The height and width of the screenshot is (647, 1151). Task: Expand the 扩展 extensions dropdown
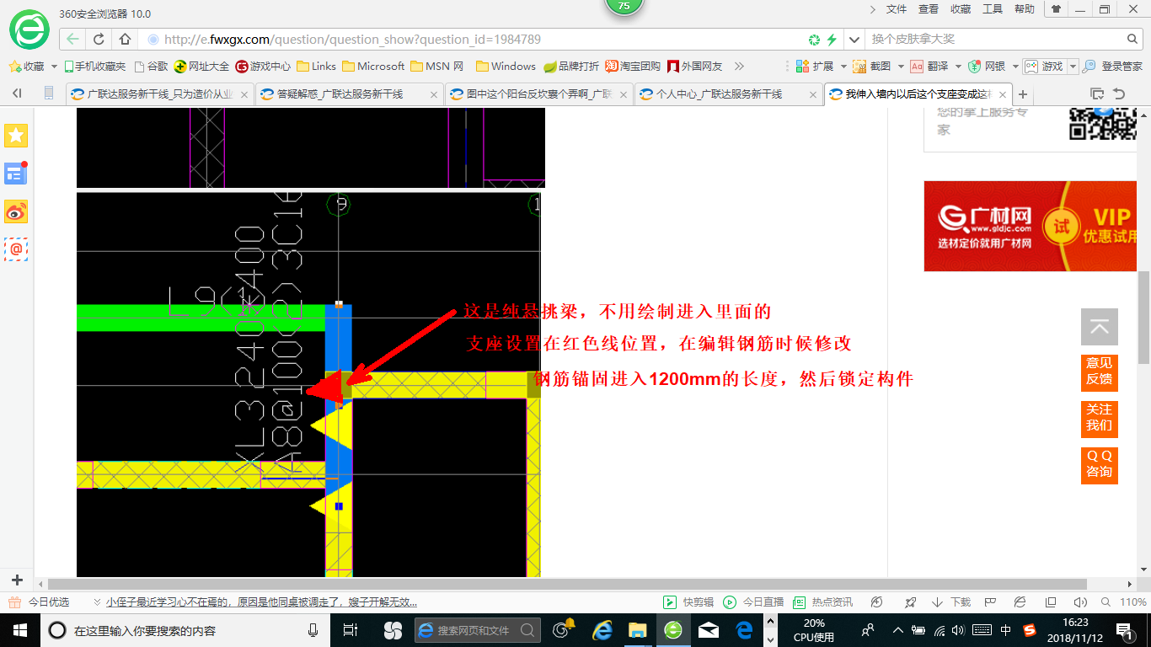coord(843,67)
